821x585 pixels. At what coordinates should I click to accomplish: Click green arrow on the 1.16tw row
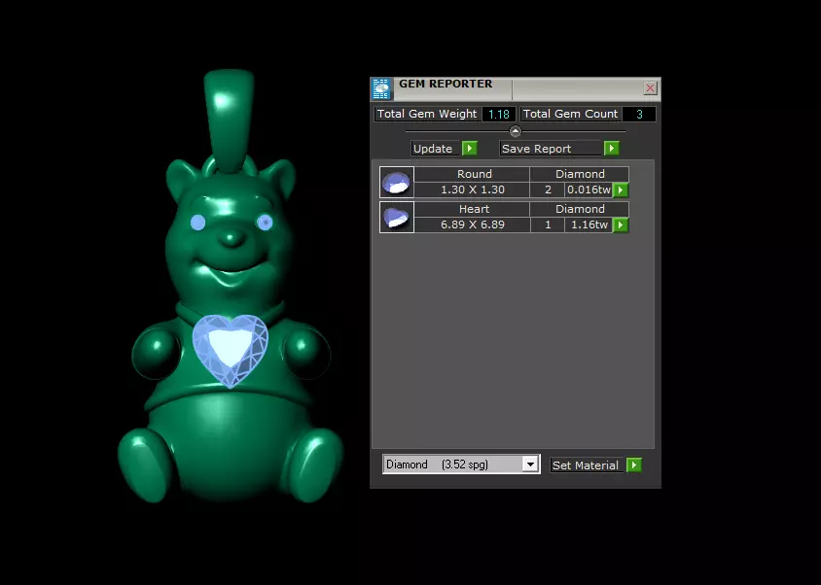click(621, 225)
